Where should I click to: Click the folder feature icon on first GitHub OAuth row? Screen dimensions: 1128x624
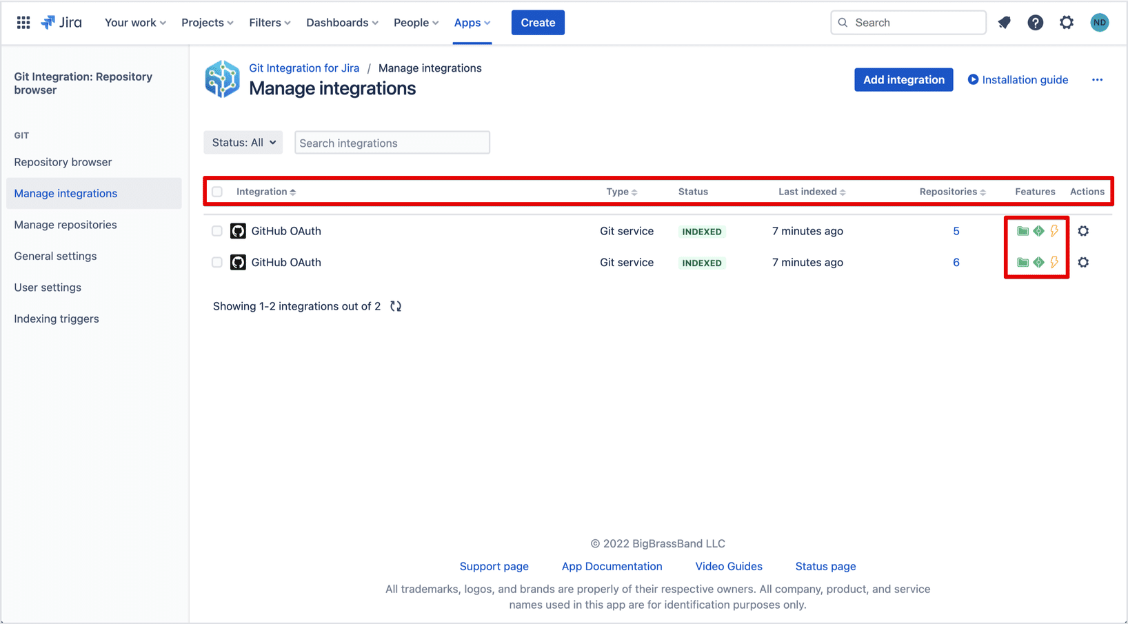click(1023, 231)
